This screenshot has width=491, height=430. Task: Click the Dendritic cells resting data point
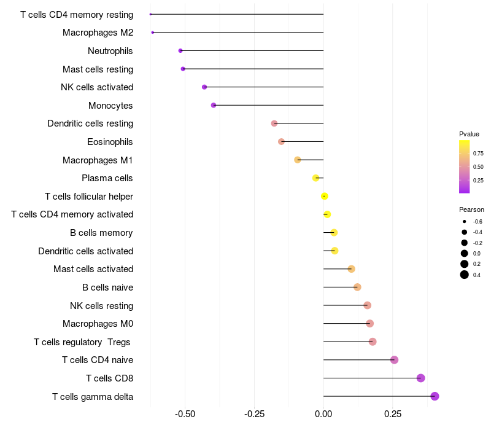click(274, 123)
